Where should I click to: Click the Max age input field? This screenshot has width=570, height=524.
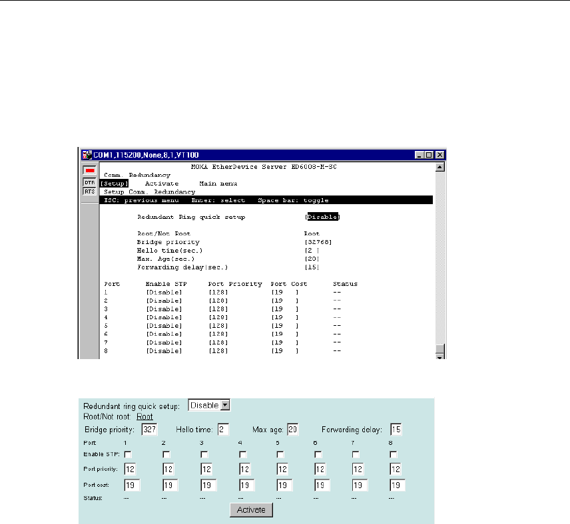tap(292, 430)
